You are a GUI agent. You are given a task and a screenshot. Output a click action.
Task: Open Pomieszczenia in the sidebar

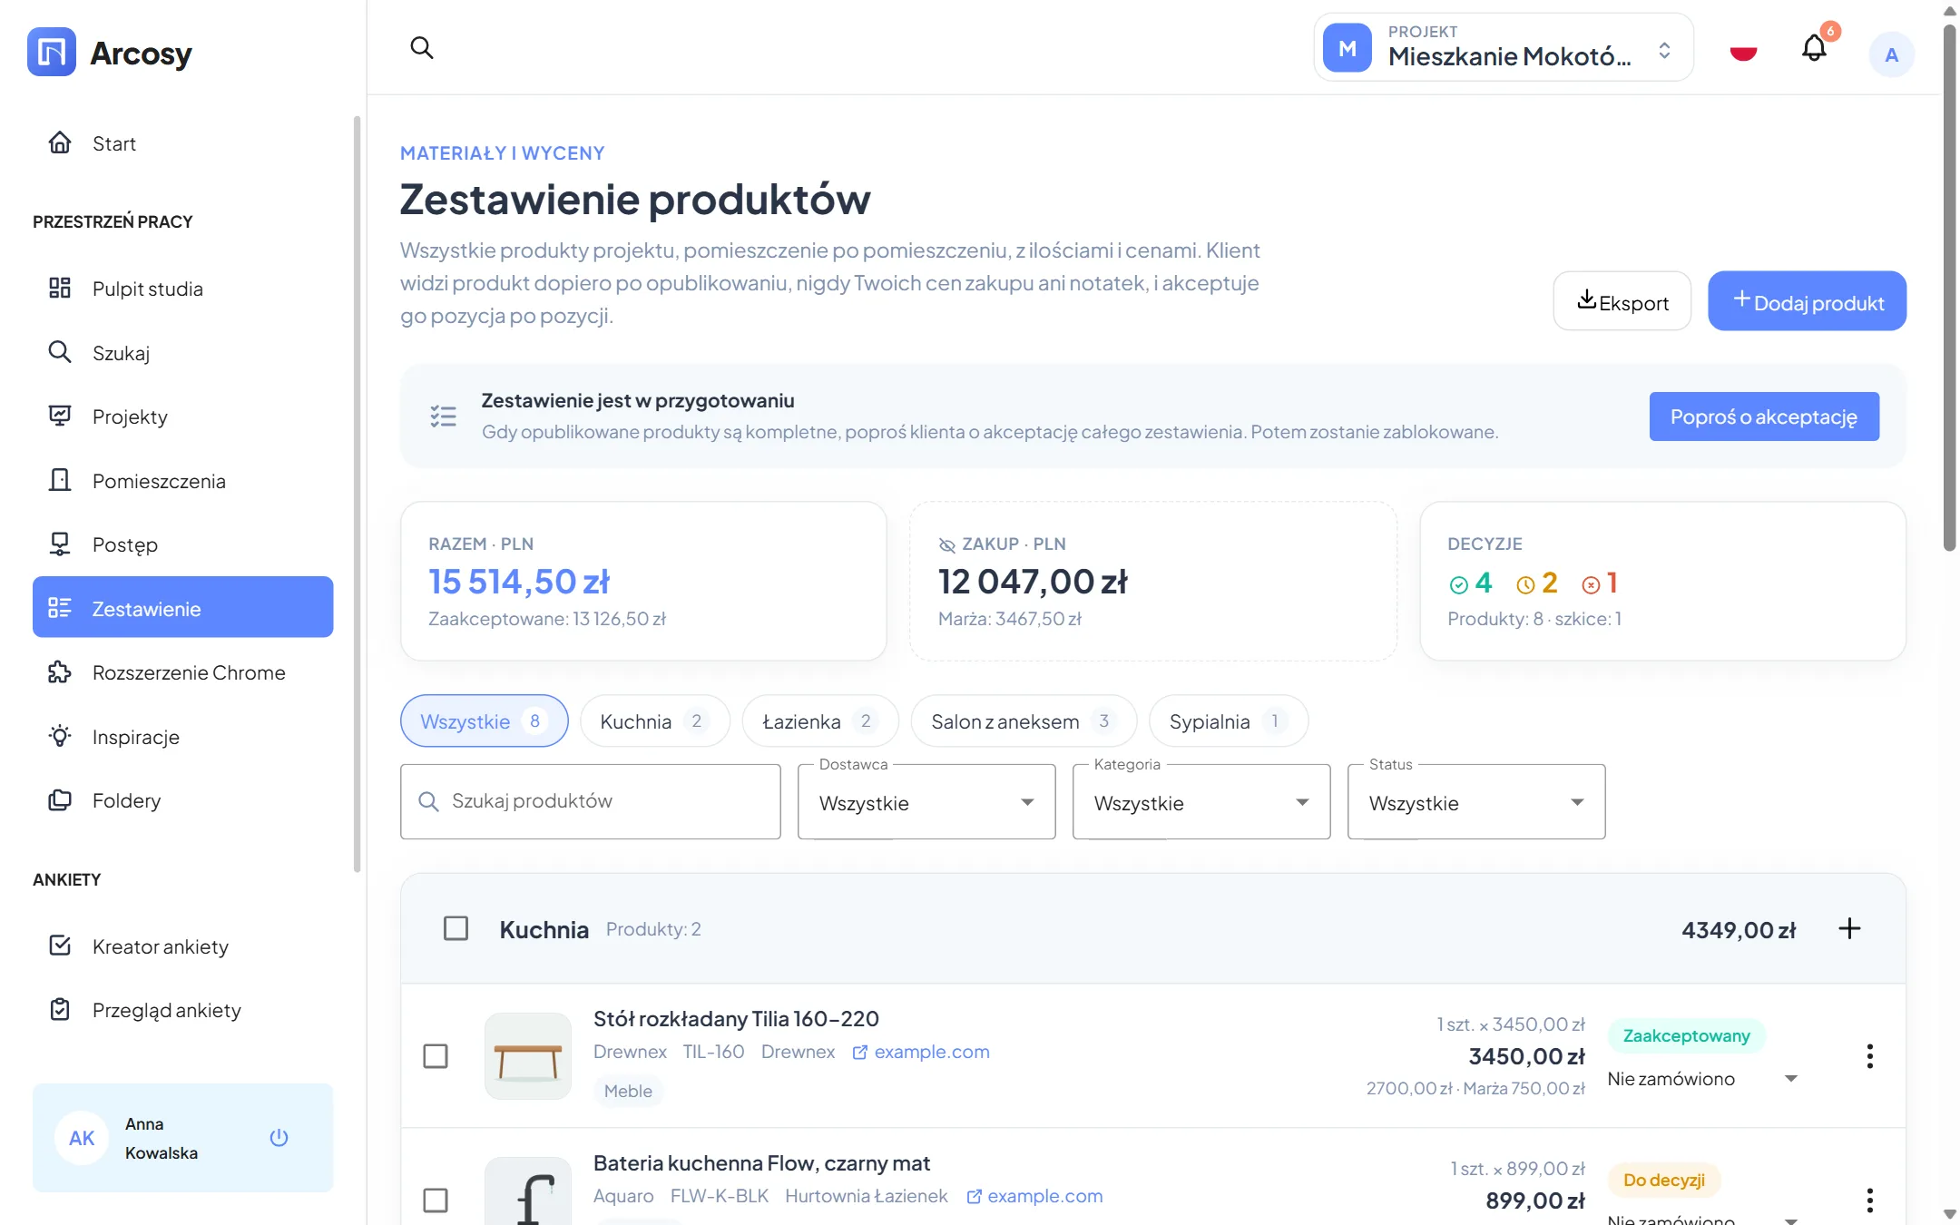(x=182, y=481)
